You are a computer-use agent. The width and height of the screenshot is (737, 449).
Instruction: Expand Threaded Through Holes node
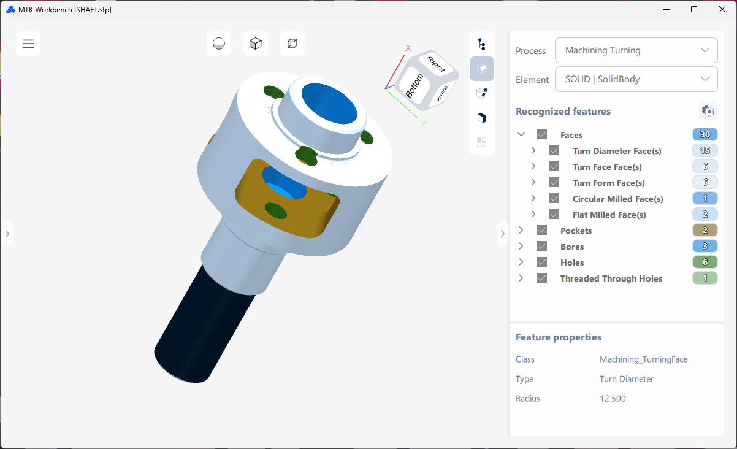click(521, 278)
